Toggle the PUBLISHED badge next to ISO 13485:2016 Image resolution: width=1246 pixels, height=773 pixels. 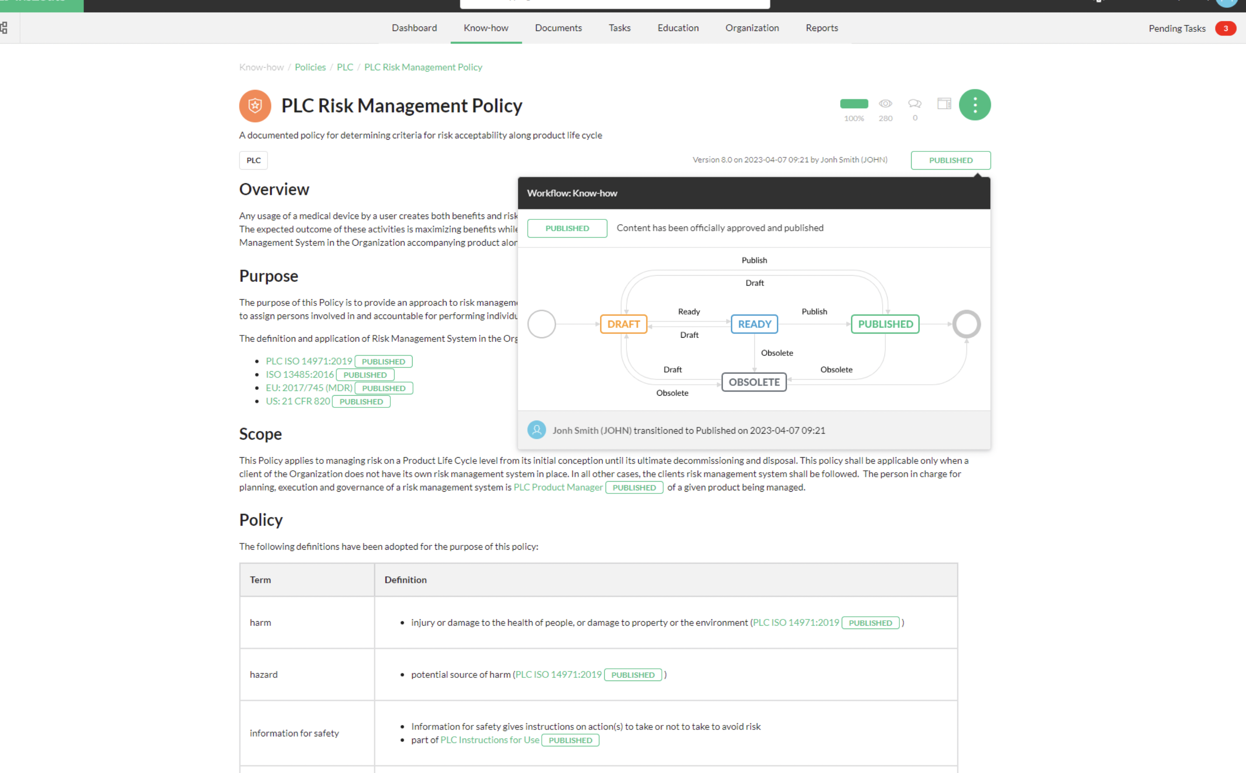click(365, 374)
